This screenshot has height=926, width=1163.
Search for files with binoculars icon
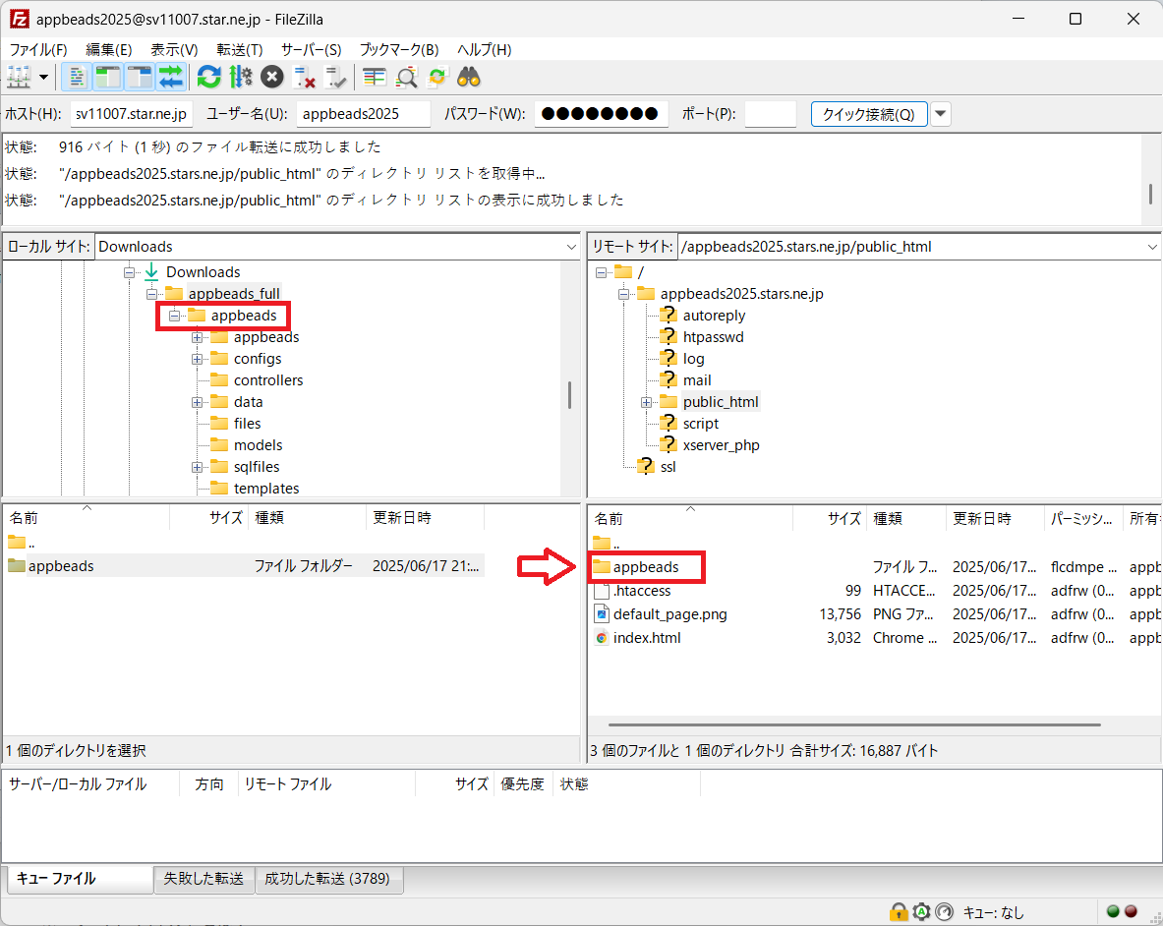(469, 77)
